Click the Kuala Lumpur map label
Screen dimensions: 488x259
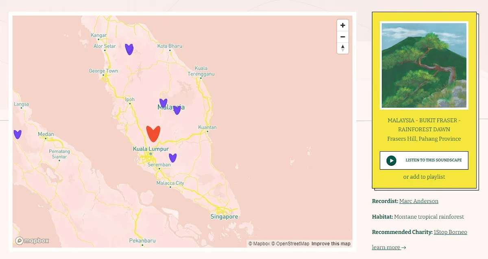pyautogui.click(x=151, y=149)
